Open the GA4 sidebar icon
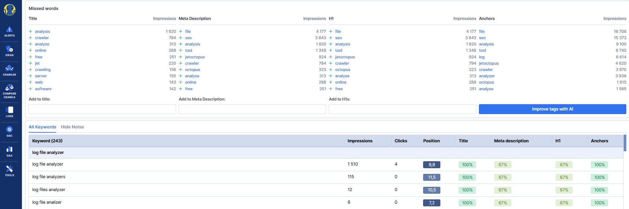629x209 pixels. tap(9, 151)
